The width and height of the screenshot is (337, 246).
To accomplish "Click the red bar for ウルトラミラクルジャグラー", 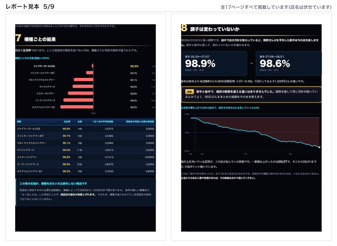I will point(84,80).
